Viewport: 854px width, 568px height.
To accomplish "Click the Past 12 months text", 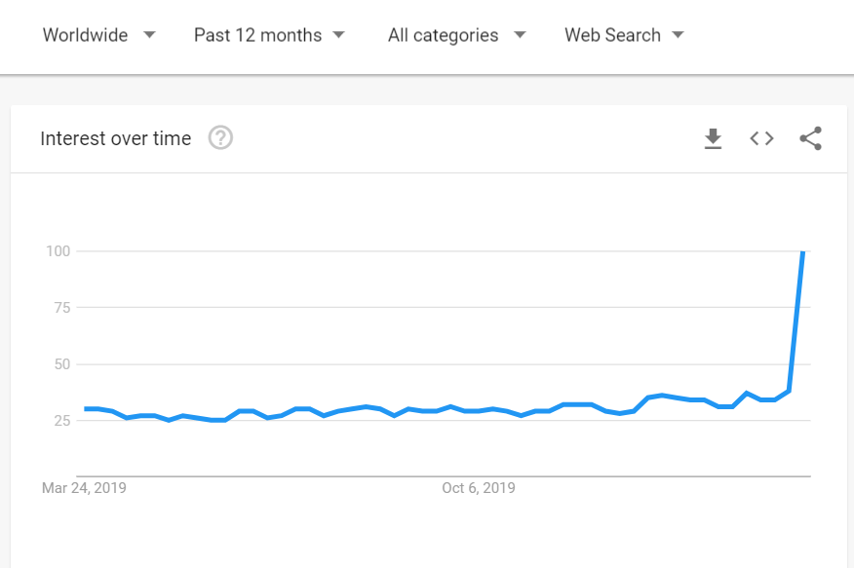I will coord(257,35).
